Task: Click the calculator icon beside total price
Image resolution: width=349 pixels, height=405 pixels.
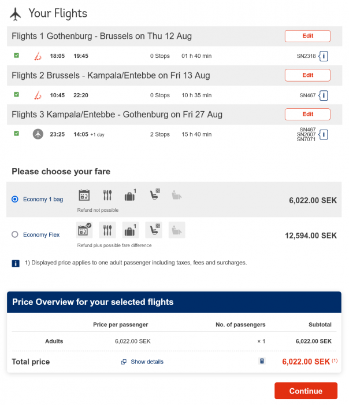Action: coord(262,362)
